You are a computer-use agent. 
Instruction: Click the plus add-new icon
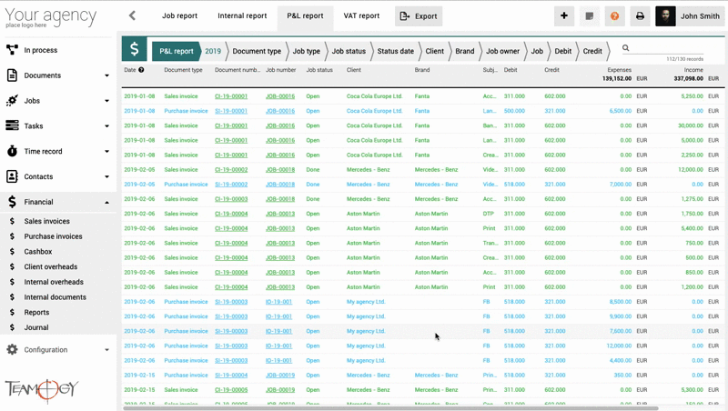pos(564,15)
